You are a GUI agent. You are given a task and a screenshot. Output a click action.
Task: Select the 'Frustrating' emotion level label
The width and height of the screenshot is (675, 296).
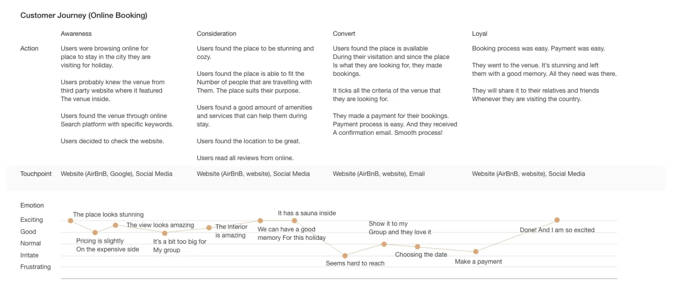tap(35, 267)
